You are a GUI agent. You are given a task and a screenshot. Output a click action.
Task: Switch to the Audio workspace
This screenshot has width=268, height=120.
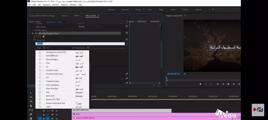tap(173, 10)
